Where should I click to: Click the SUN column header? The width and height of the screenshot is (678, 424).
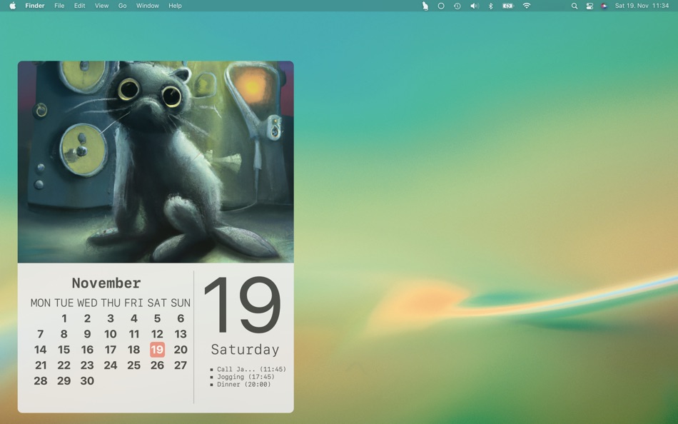pos(181,303)
